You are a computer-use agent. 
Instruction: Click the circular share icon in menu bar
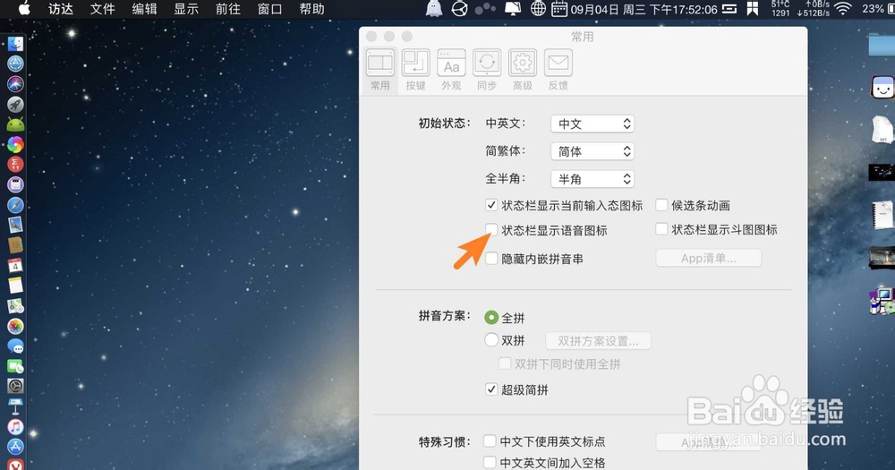click(459, 9)
